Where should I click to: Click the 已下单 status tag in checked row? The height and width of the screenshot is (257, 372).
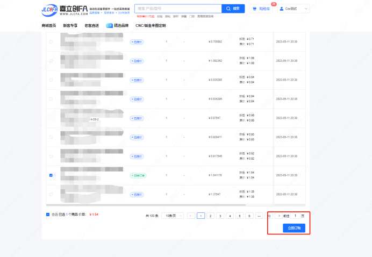(138, 175)
